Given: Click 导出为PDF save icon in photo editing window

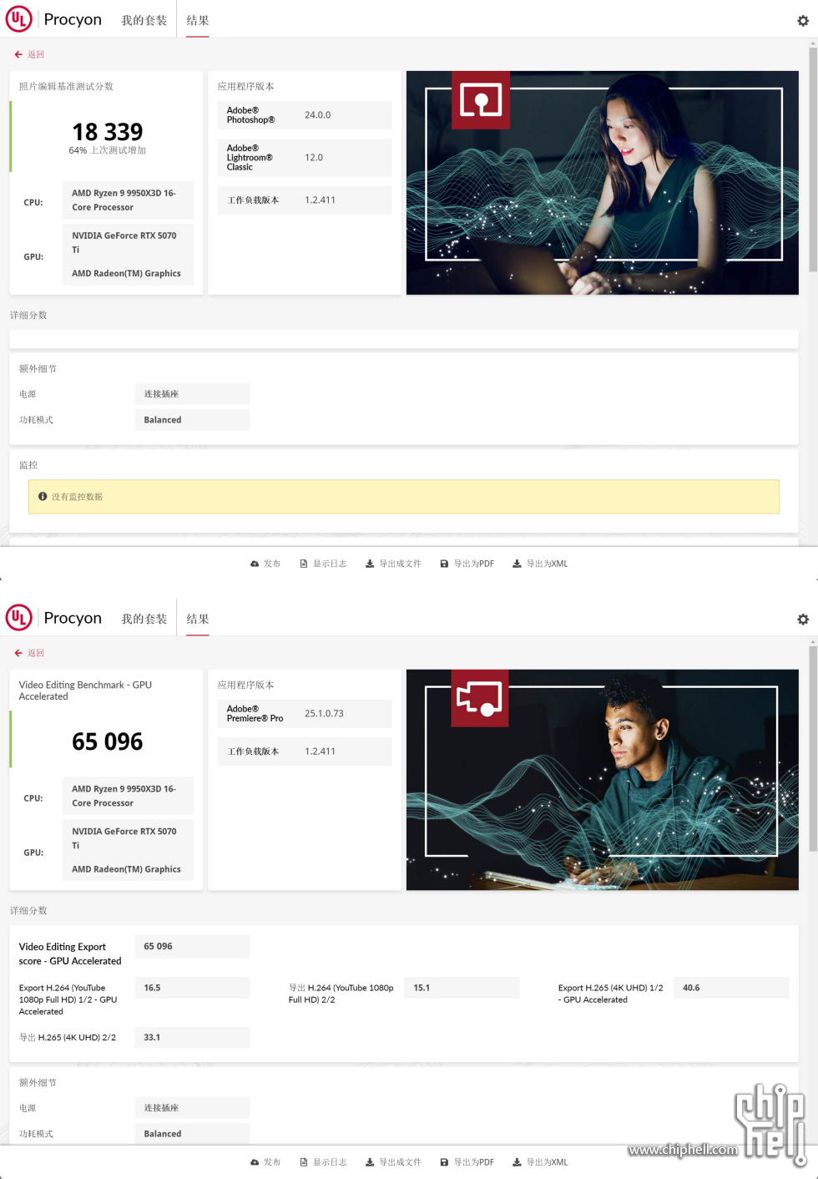Looking at the screenshot, I should click(x=445, y=564).
